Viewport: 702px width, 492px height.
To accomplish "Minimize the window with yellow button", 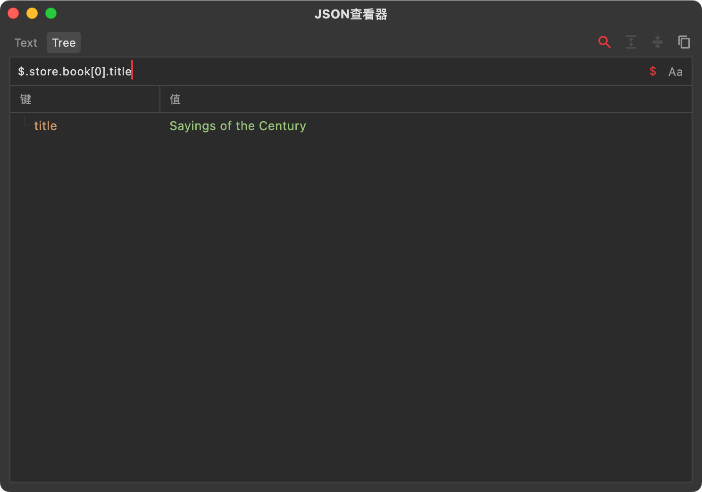I will pos(32,14).
